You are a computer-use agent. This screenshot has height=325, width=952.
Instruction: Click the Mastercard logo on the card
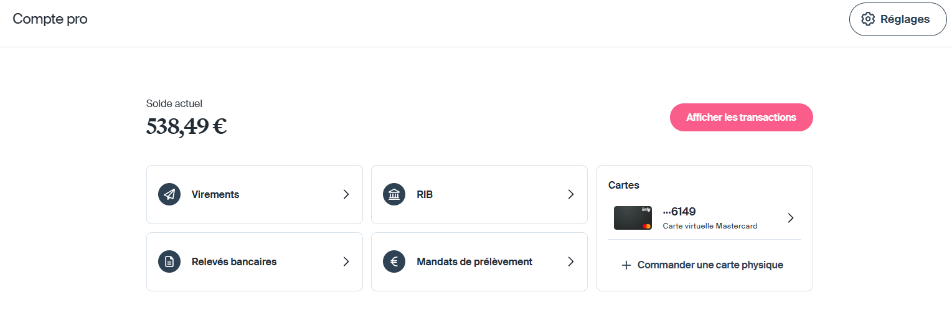(647, 225)
